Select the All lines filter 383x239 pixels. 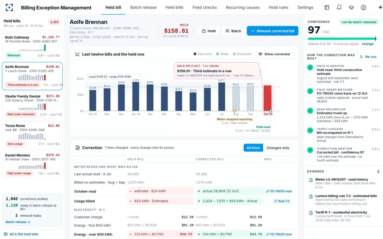(x=253, y=148)
